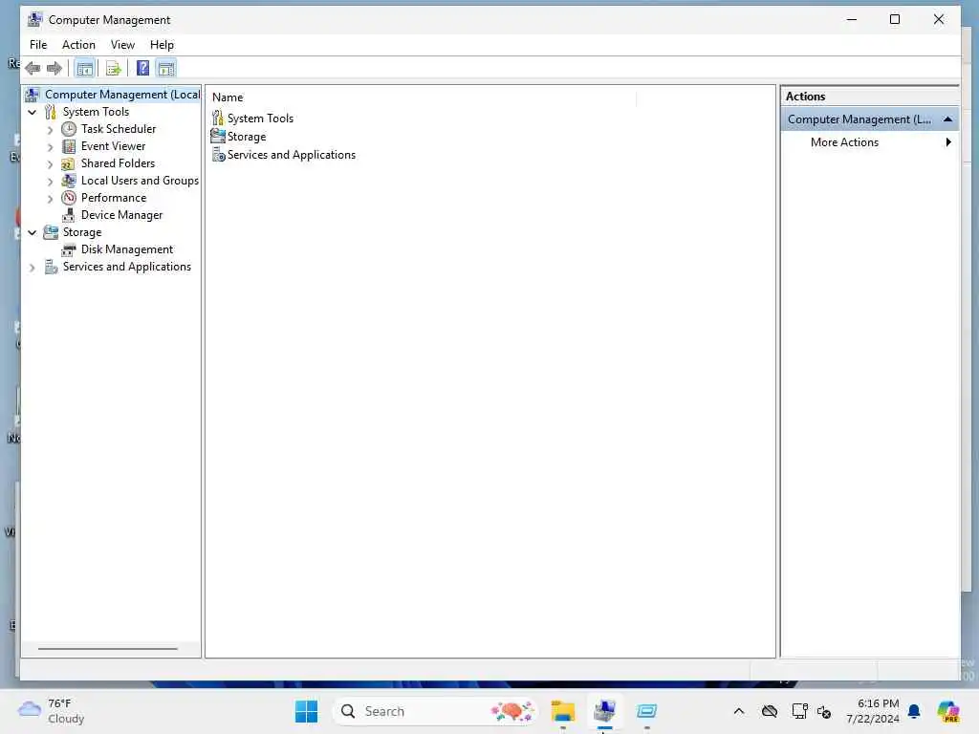Click the Export List toolbar icon
This screenshot has width=979, height=734.
(113, 68)
